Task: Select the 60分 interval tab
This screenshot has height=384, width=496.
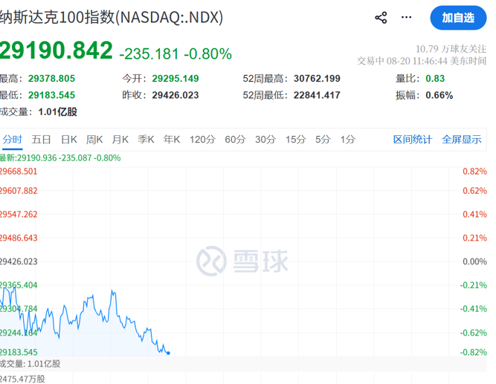Action: pos(235,140)
